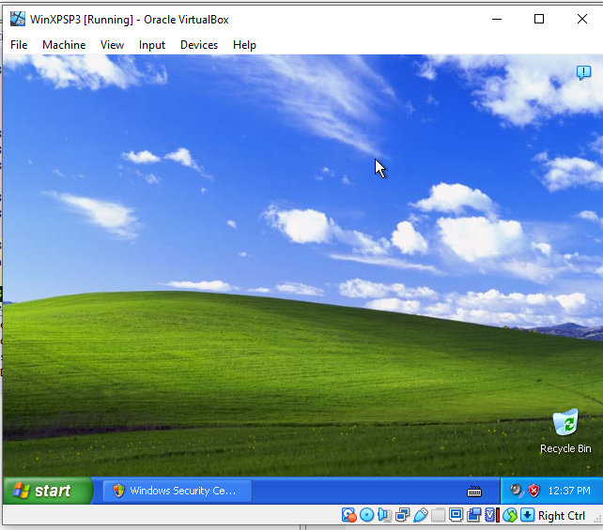This screenshot has width=603, height=530.
Task: Click the hard disk activity indicator
Action: pyautogui.click(x=348, y=515)
